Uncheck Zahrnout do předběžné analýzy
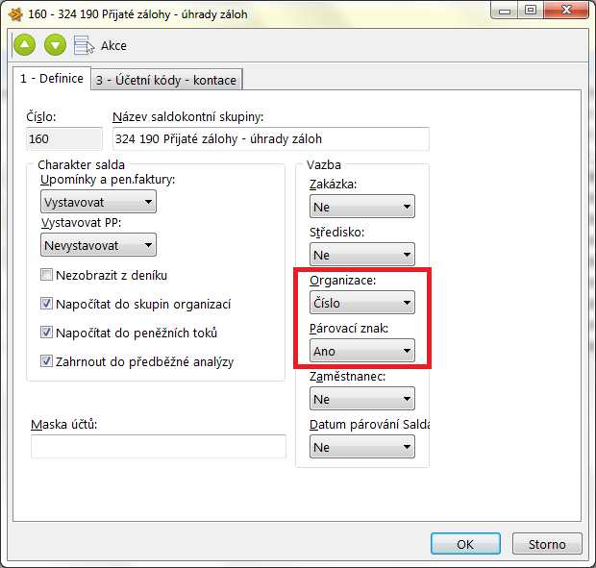Screen dimensions: 596x568 click(x=46, y=361)
